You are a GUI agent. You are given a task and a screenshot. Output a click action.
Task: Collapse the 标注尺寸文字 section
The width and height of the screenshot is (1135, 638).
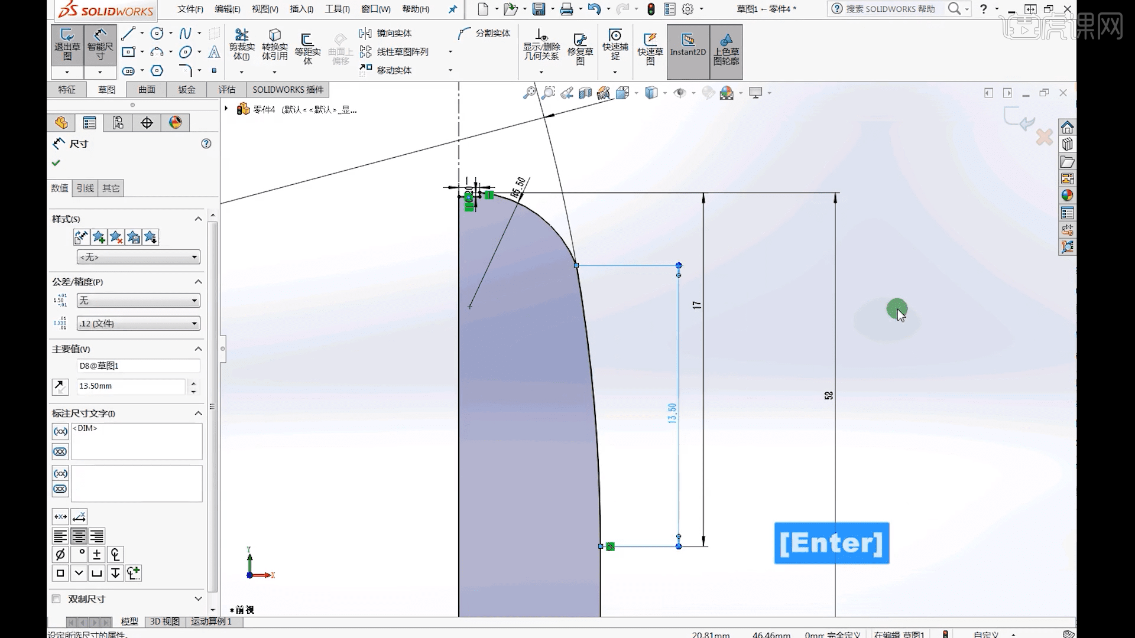198,413
